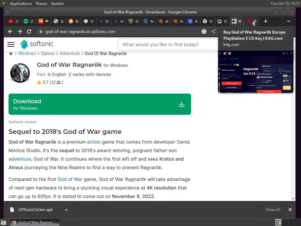Open the globe-icon 'Sc' tab
The height and width of the screenshot is (226, 301).
[58, 21]
